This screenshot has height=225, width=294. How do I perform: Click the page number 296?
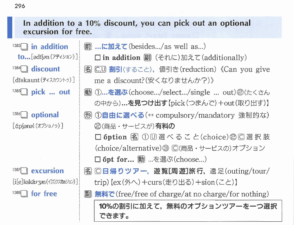[x=19, y=6]
